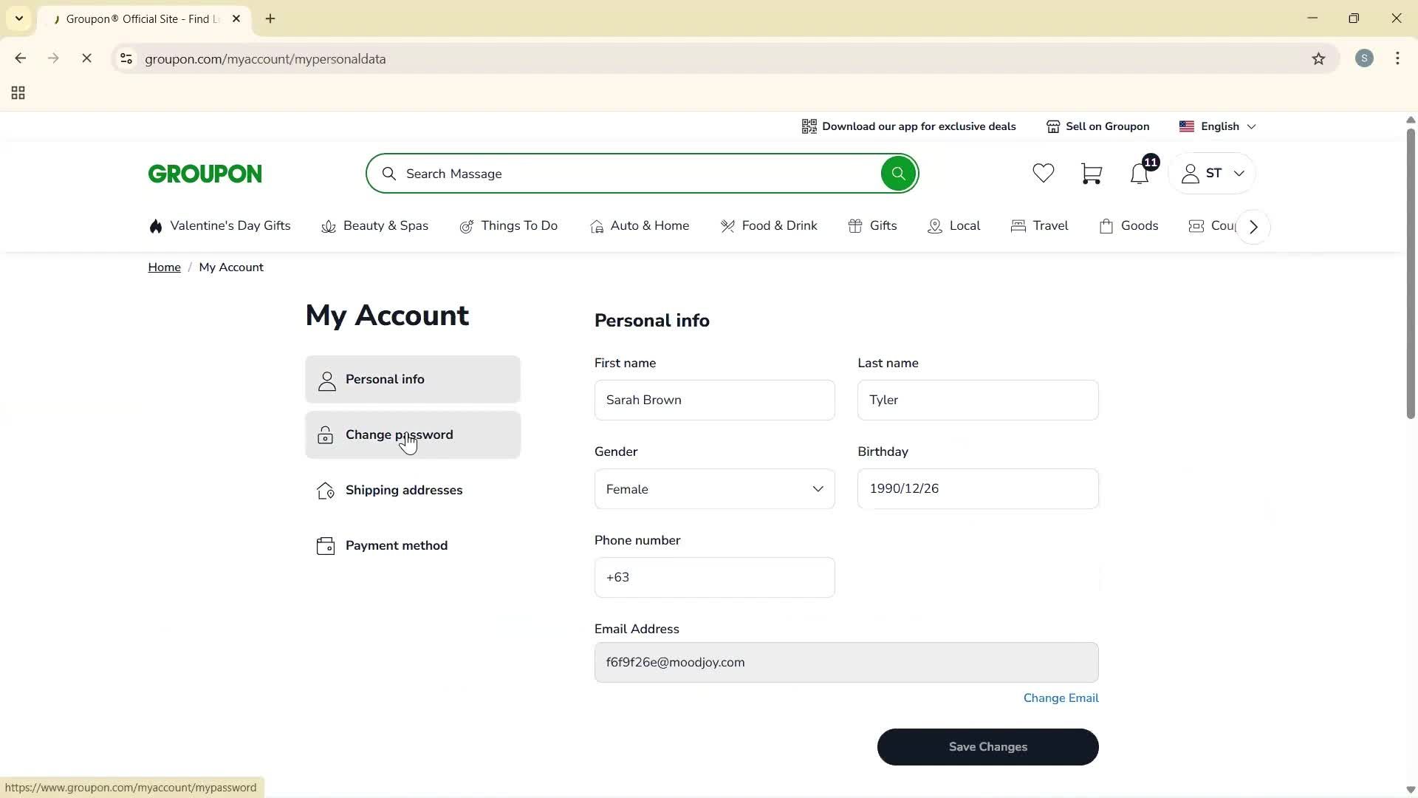Open the QR code app download link
Image resolution: width=1418 pixels, height=798 pixels.
(809, 126)
